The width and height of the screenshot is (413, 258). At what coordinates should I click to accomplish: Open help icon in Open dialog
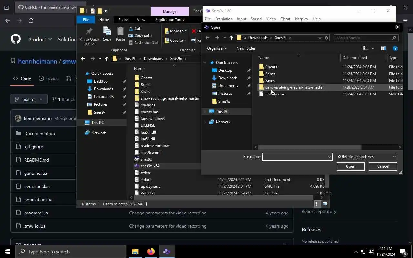click(395, 48)
